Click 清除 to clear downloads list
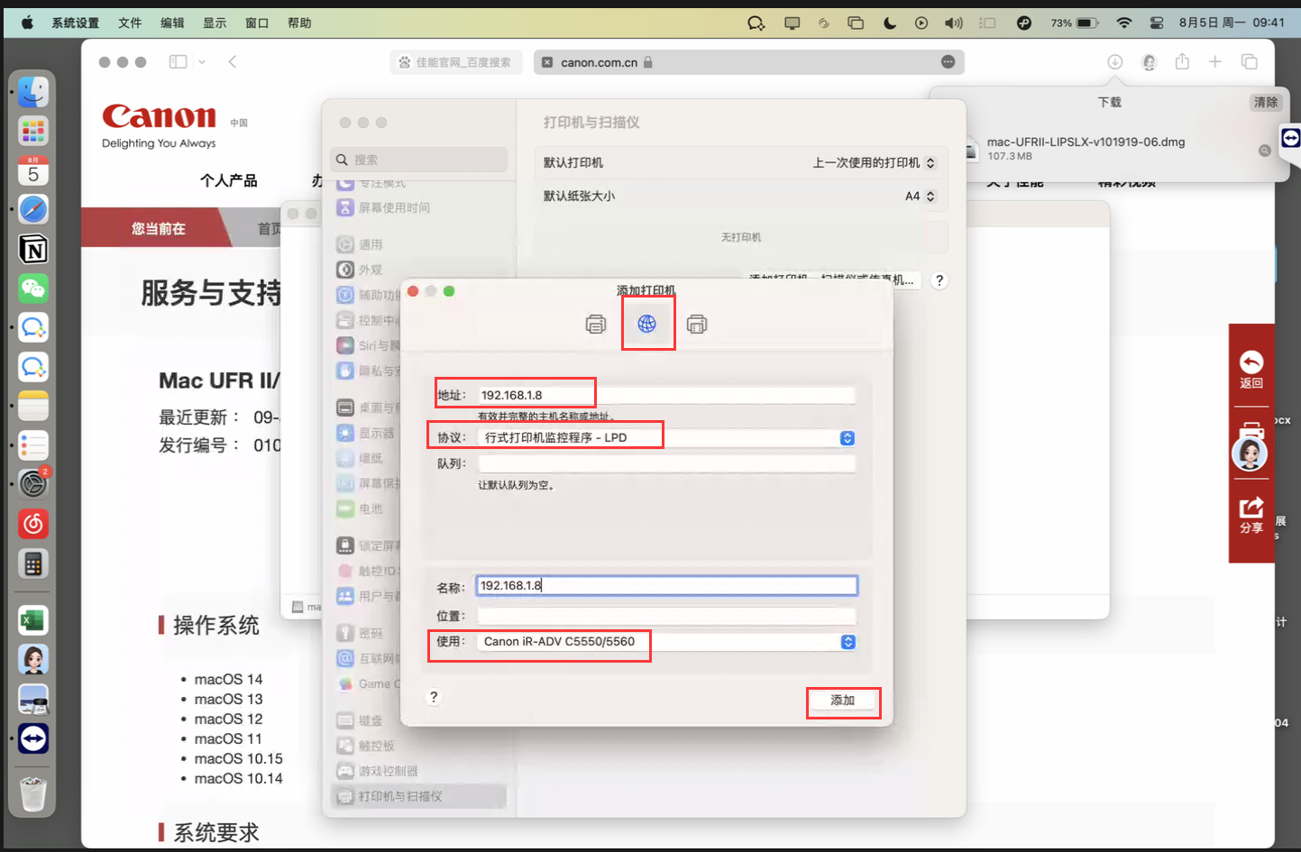Screen dimensions: 1301x852 click(x=1265, y=103)
